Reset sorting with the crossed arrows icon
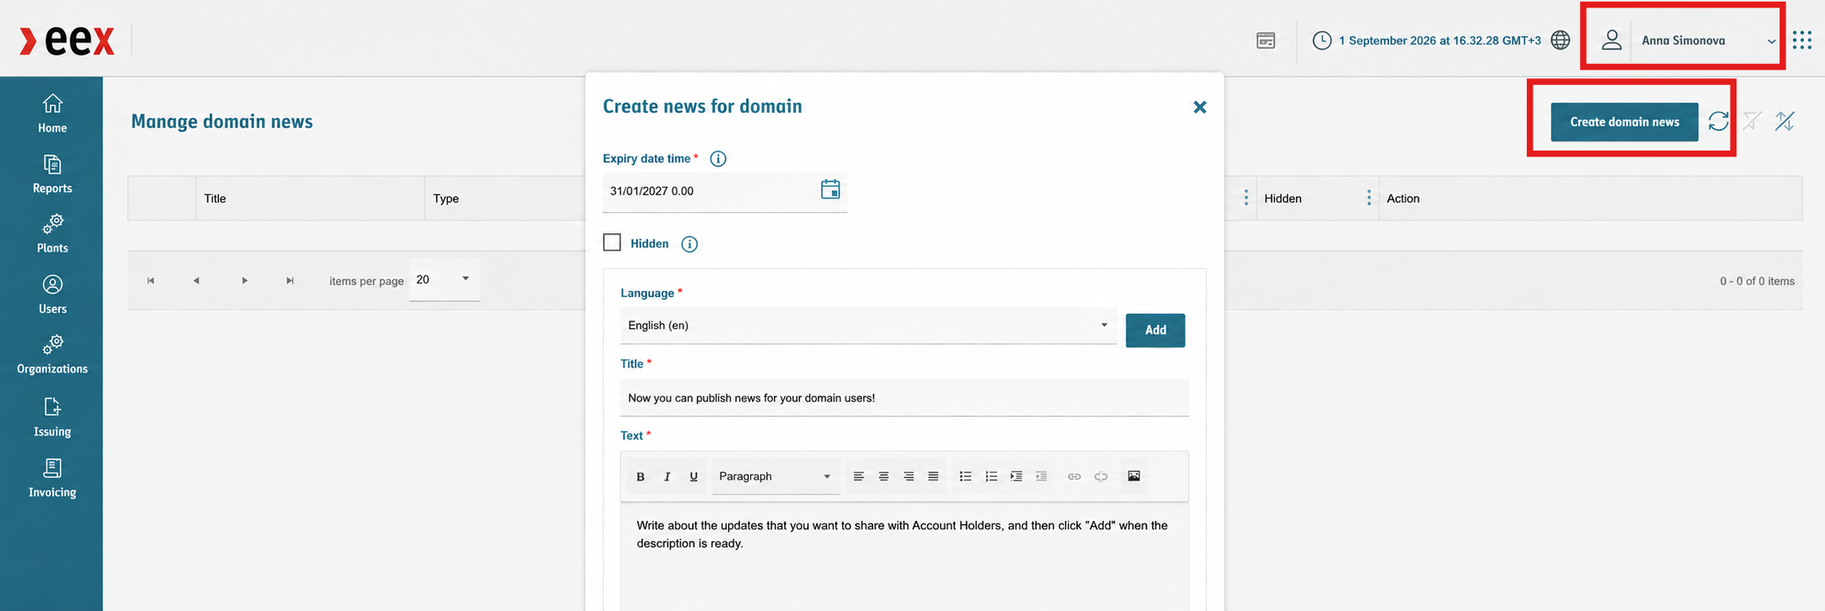Image resolution: width=1825 pixels, height=611 pixels. point(1785,121)
